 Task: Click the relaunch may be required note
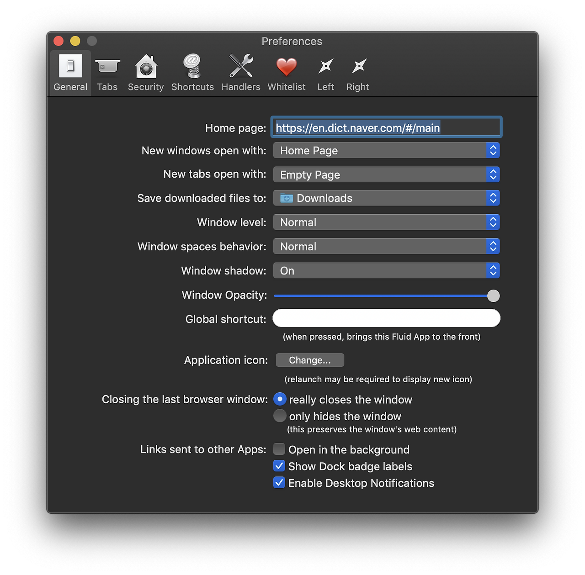(378, 379)
